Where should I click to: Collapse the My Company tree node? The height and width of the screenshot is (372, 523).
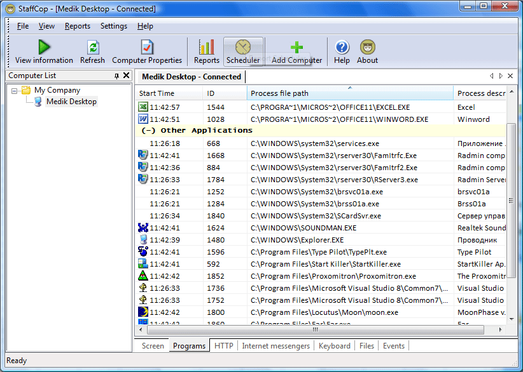pyautogui.click(x=14, y=91)
